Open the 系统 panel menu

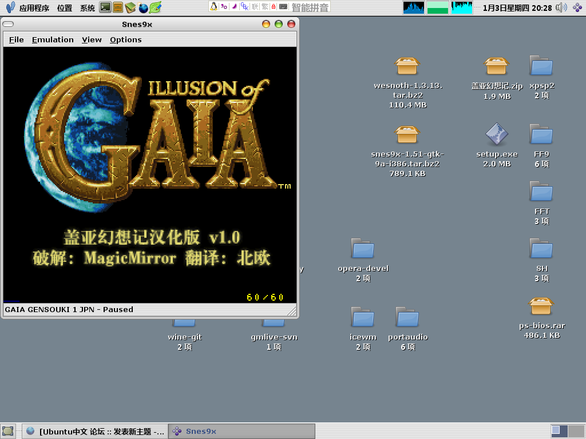88,7
